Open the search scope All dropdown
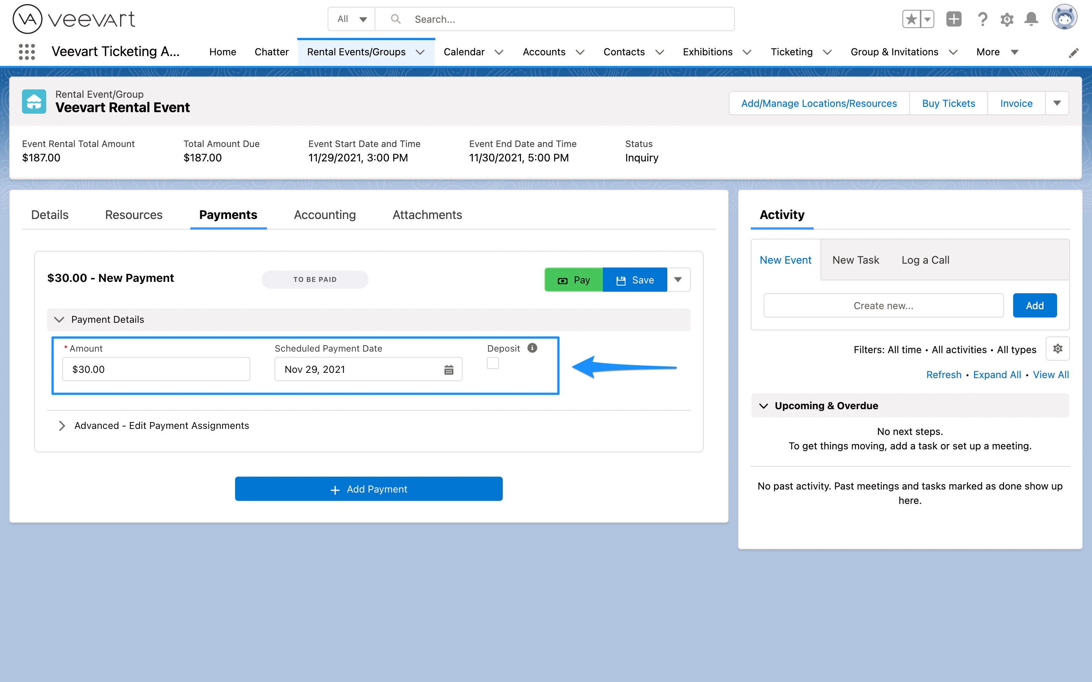The image size is (1092, 682). point(351,19)
